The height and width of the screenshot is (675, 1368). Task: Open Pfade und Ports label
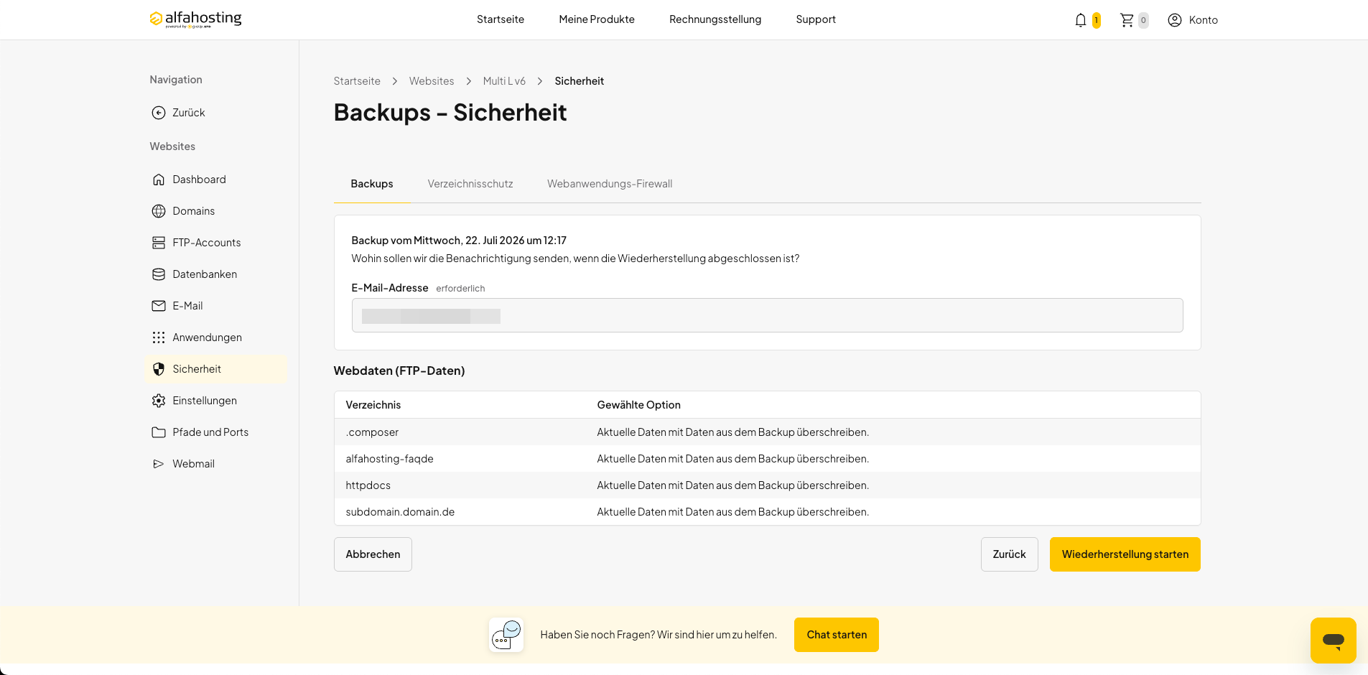click(x=210, y=432)
